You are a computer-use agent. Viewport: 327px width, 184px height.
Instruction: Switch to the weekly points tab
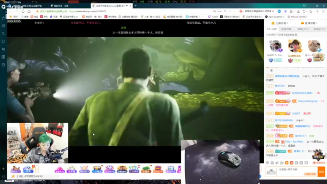(x=286, y=29)
